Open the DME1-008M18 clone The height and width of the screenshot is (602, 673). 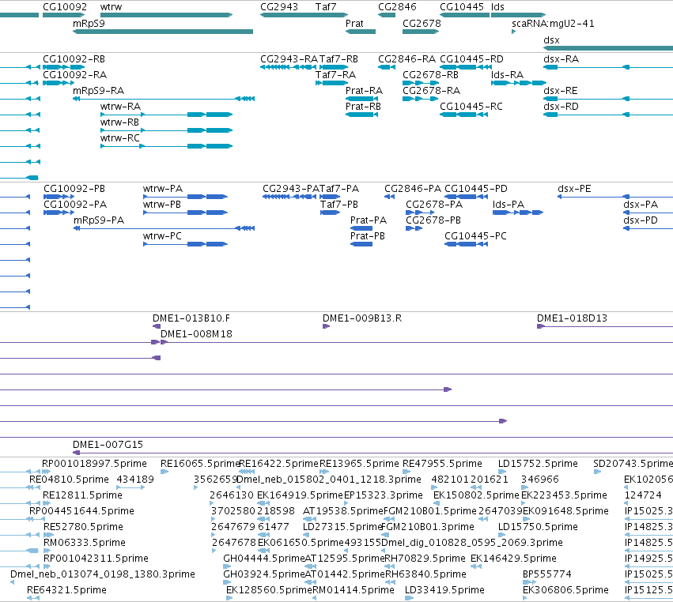[x=417, y=342]
